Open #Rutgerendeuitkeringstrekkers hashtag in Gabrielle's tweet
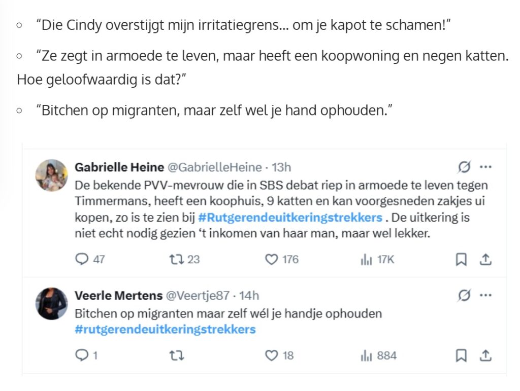 click(289, 218)
